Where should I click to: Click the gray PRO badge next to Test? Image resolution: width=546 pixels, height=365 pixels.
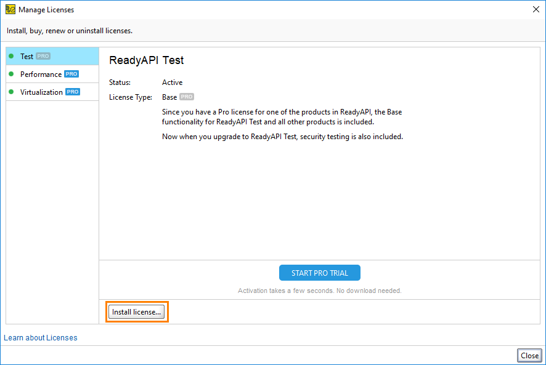pos(43,57)
